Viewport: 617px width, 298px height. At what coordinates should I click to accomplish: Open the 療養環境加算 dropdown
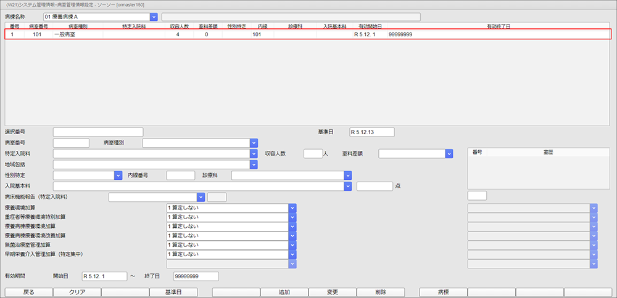coord(292,207)
